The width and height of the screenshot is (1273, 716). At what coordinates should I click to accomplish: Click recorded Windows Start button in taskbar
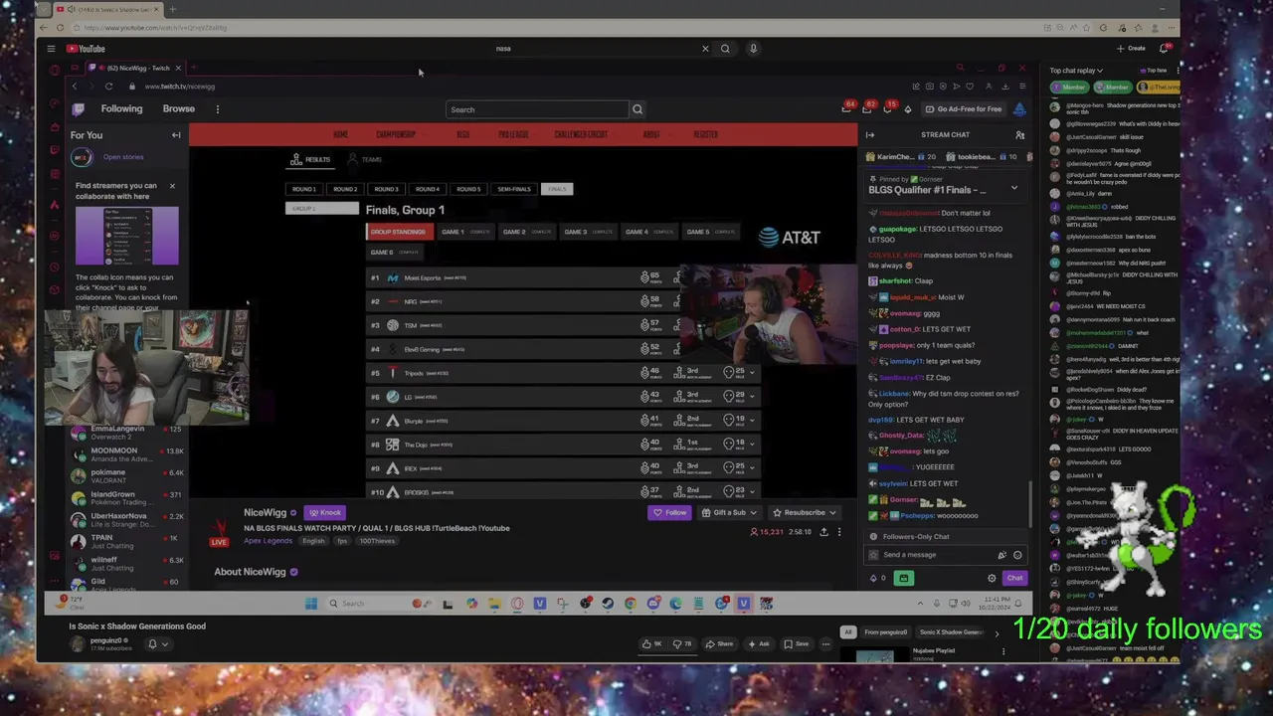(311, 604)
